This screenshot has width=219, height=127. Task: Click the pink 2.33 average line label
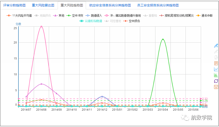[x=205, y=99]
